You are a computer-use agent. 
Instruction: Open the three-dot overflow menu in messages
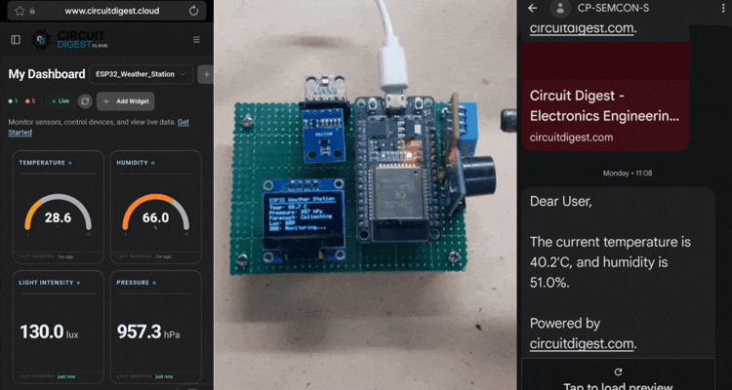point(723,8)
